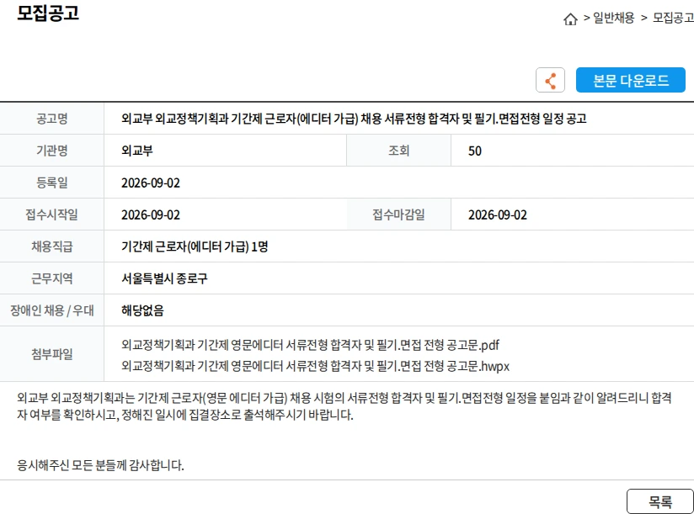Screen dimensions: 694x514
Task: Click 서울특별시 종로구 location text
Action: (x=164, y=278)
